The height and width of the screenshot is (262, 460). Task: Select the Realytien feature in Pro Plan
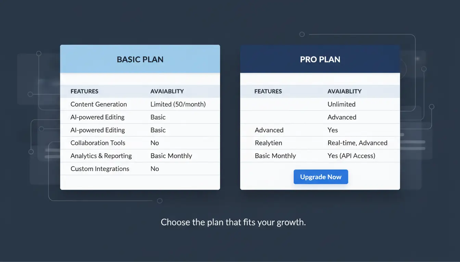pyautogui.click(x=269, y=143)
